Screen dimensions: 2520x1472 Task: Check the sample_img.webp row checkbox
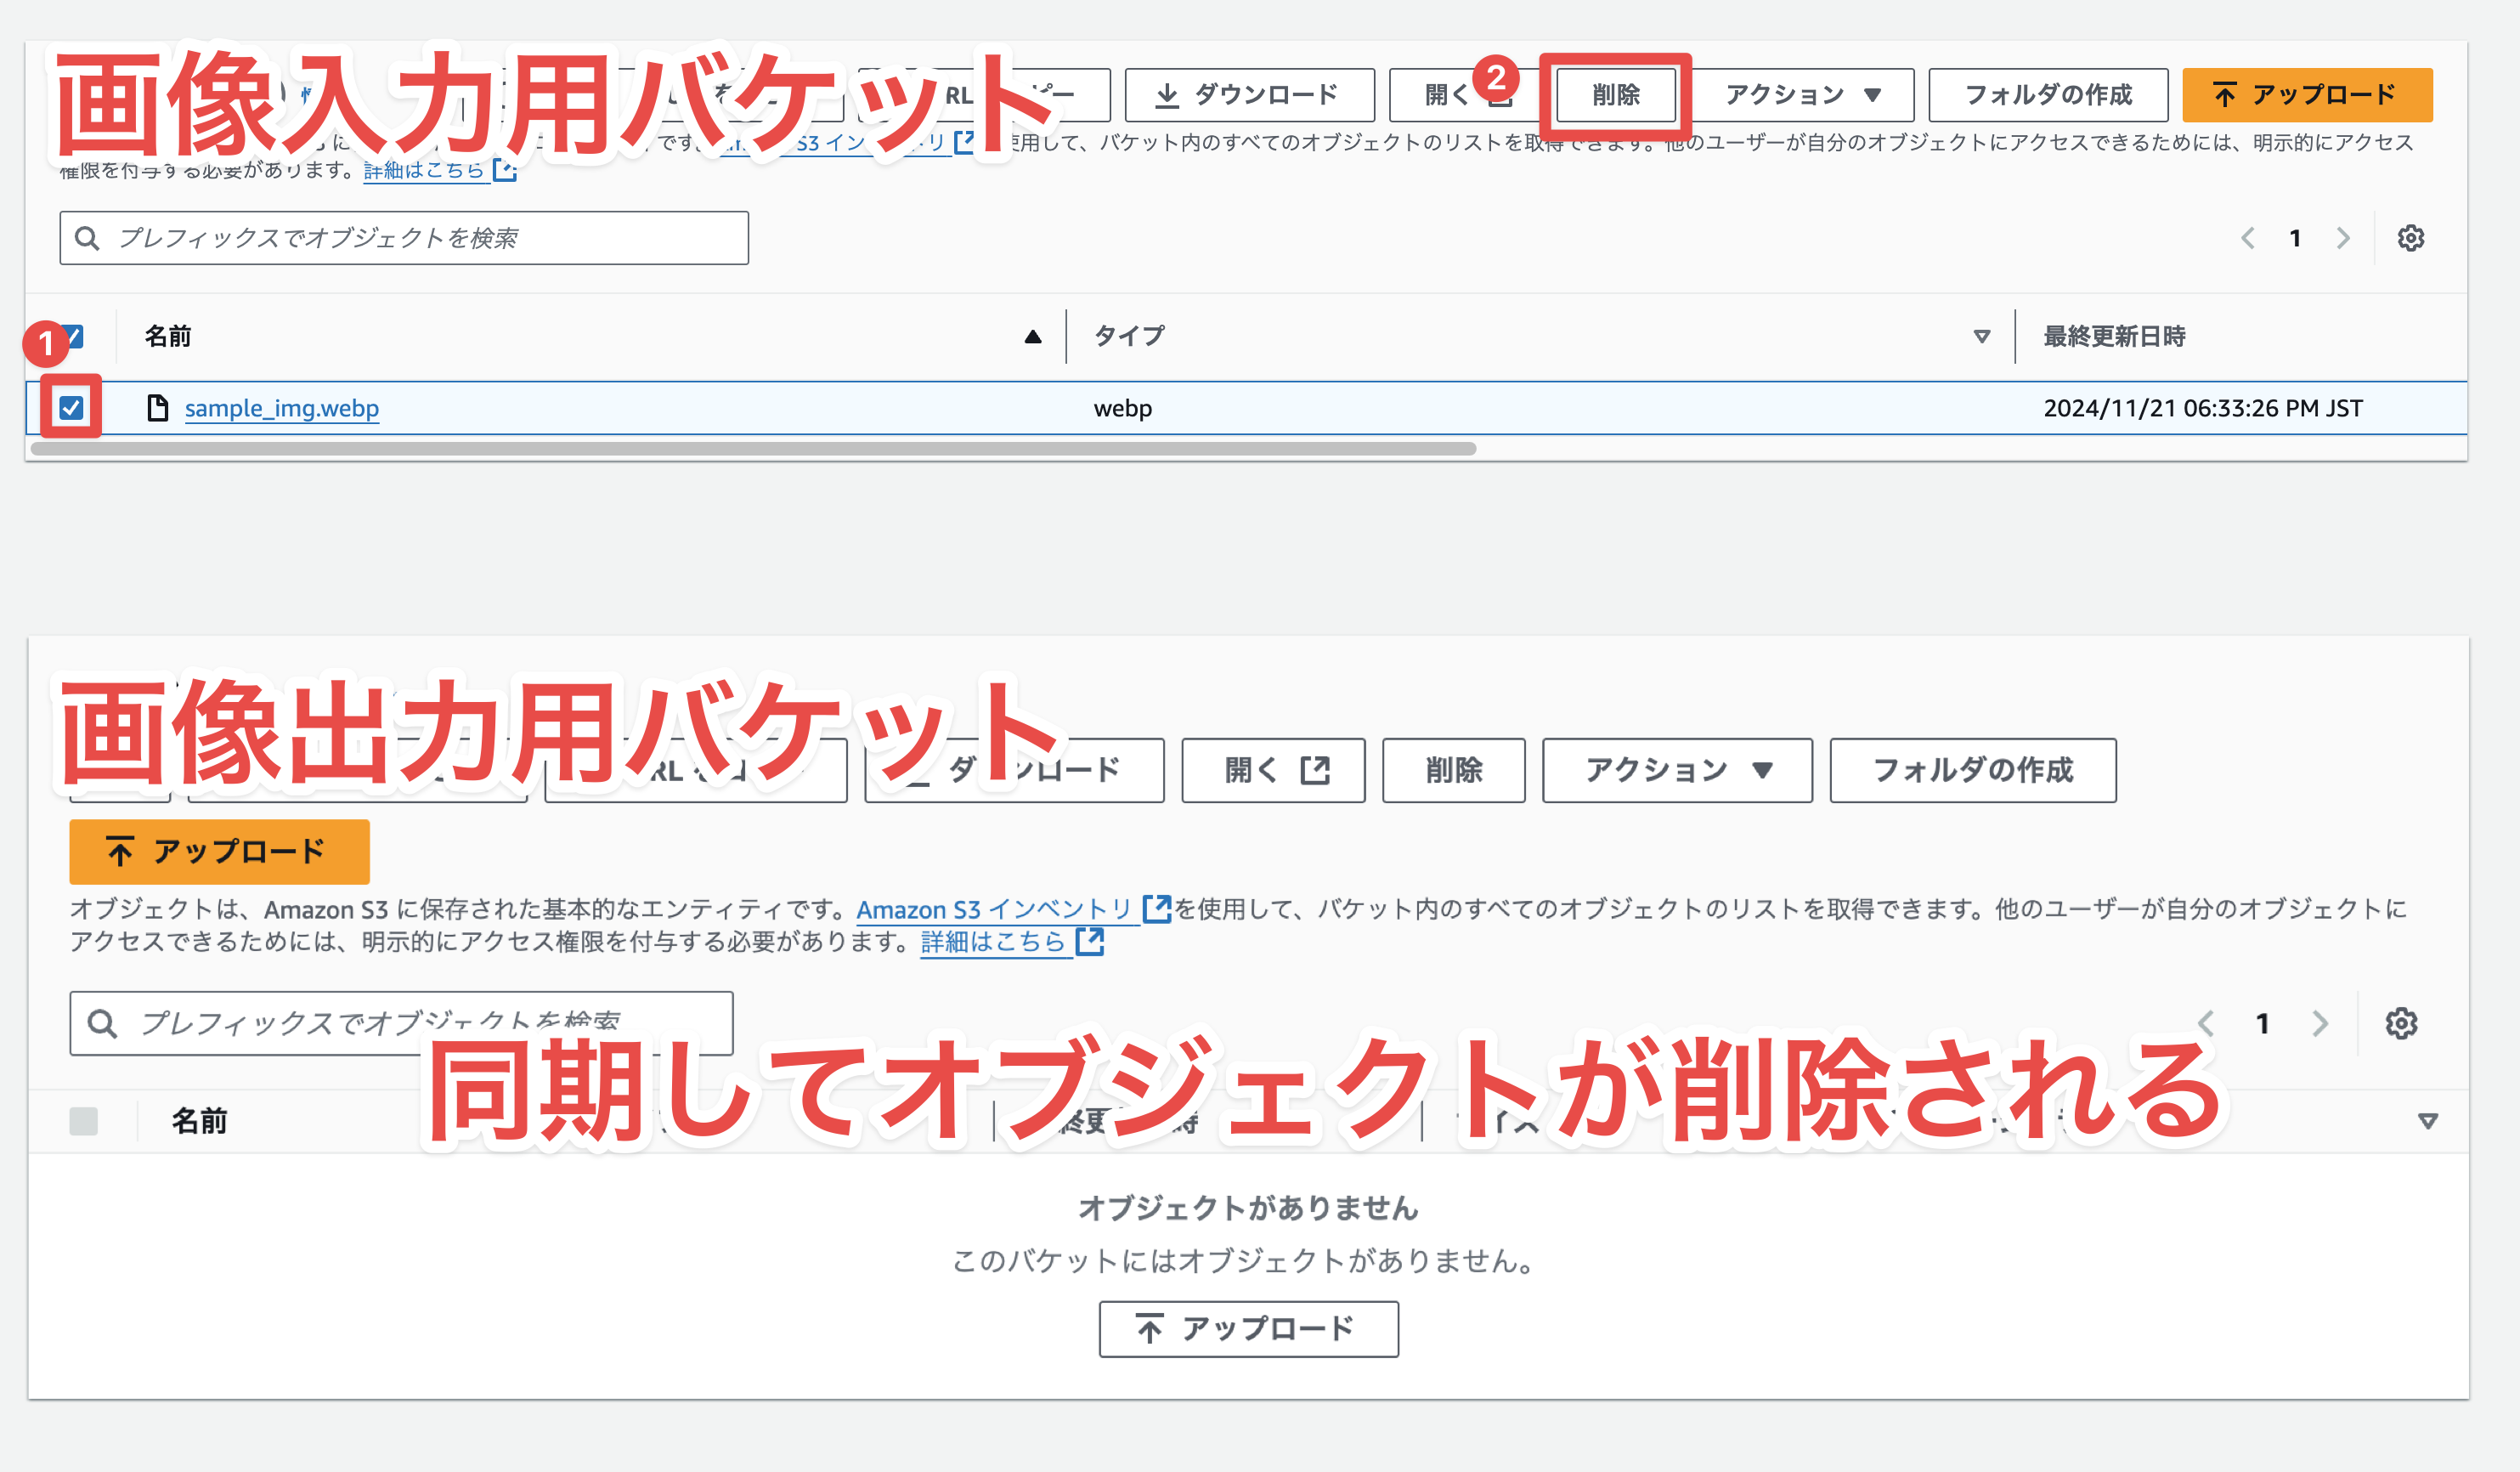71,408
